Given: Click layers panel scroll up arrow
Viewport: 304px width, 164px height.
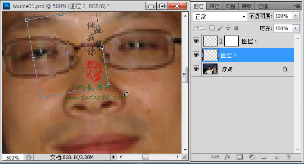Looking at the screenshot, I should point(298,38).
